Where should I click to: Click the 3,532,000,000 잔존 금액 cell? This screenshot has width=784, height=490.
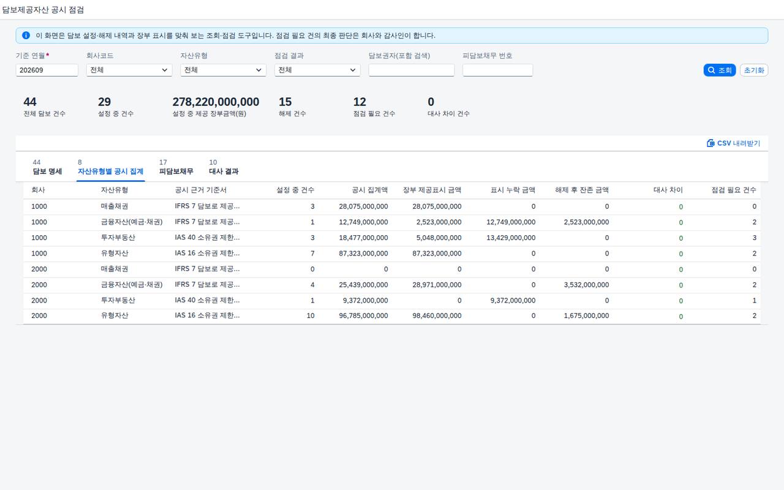pyautogui.click(x=587, y=285)
